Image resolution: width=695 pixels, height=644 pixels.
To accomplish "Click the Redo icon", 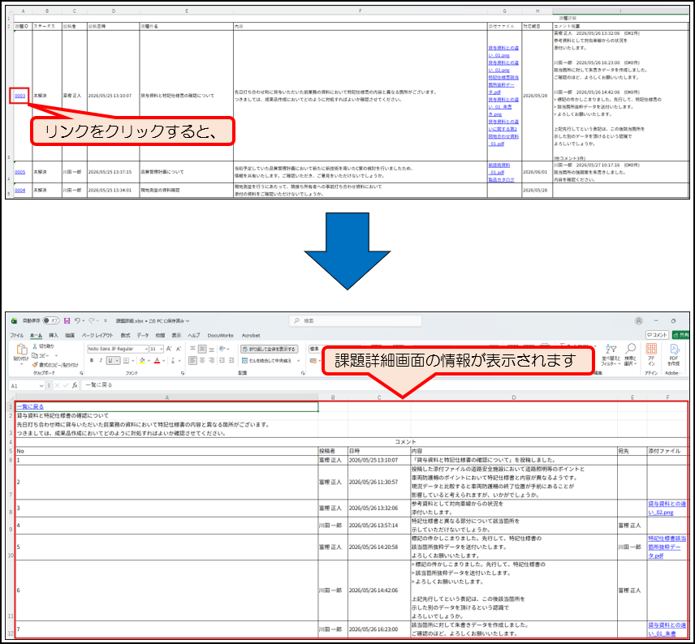I will point(92,320).
